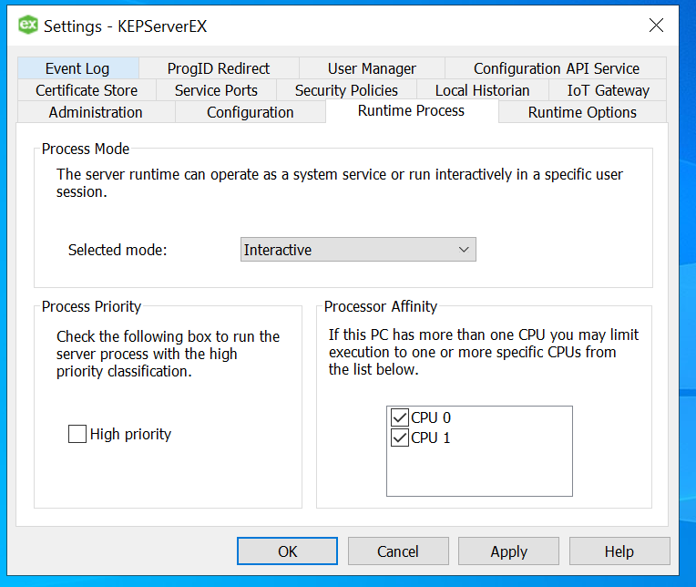Image resolution: width=696 pixels, height=587 pixels.
Task: Switch to the Event Log tab
Action: (x=77, y=68)
